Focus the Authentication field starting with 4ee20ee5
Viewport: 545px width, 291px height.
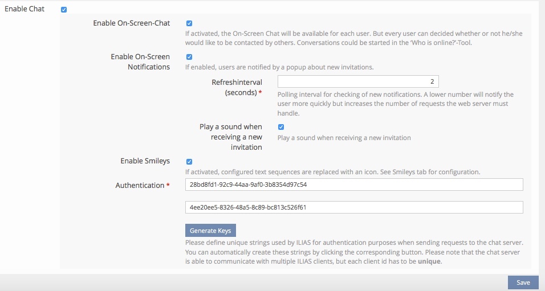click(353, 207)
